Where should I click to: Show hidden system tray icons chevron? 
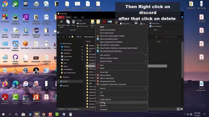[185, 114]
